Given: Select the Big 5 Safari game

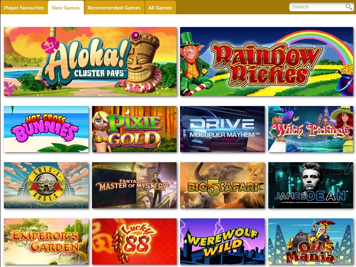Looking at the screenshot, I should [222, 185].
